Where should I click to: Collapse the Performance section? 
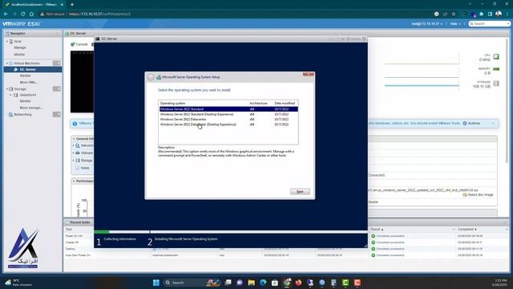pyautogui.click(x=74, y=181)
